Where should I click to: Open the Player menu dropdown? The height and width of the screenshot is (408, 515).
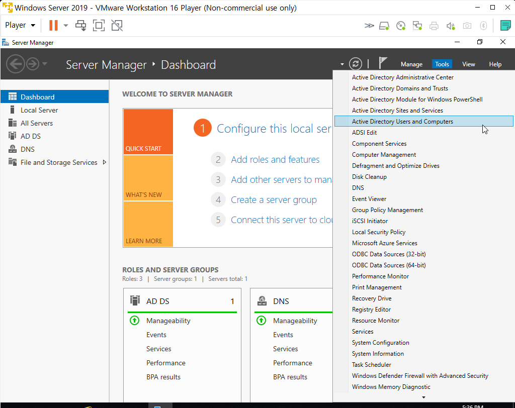(20, 25)
